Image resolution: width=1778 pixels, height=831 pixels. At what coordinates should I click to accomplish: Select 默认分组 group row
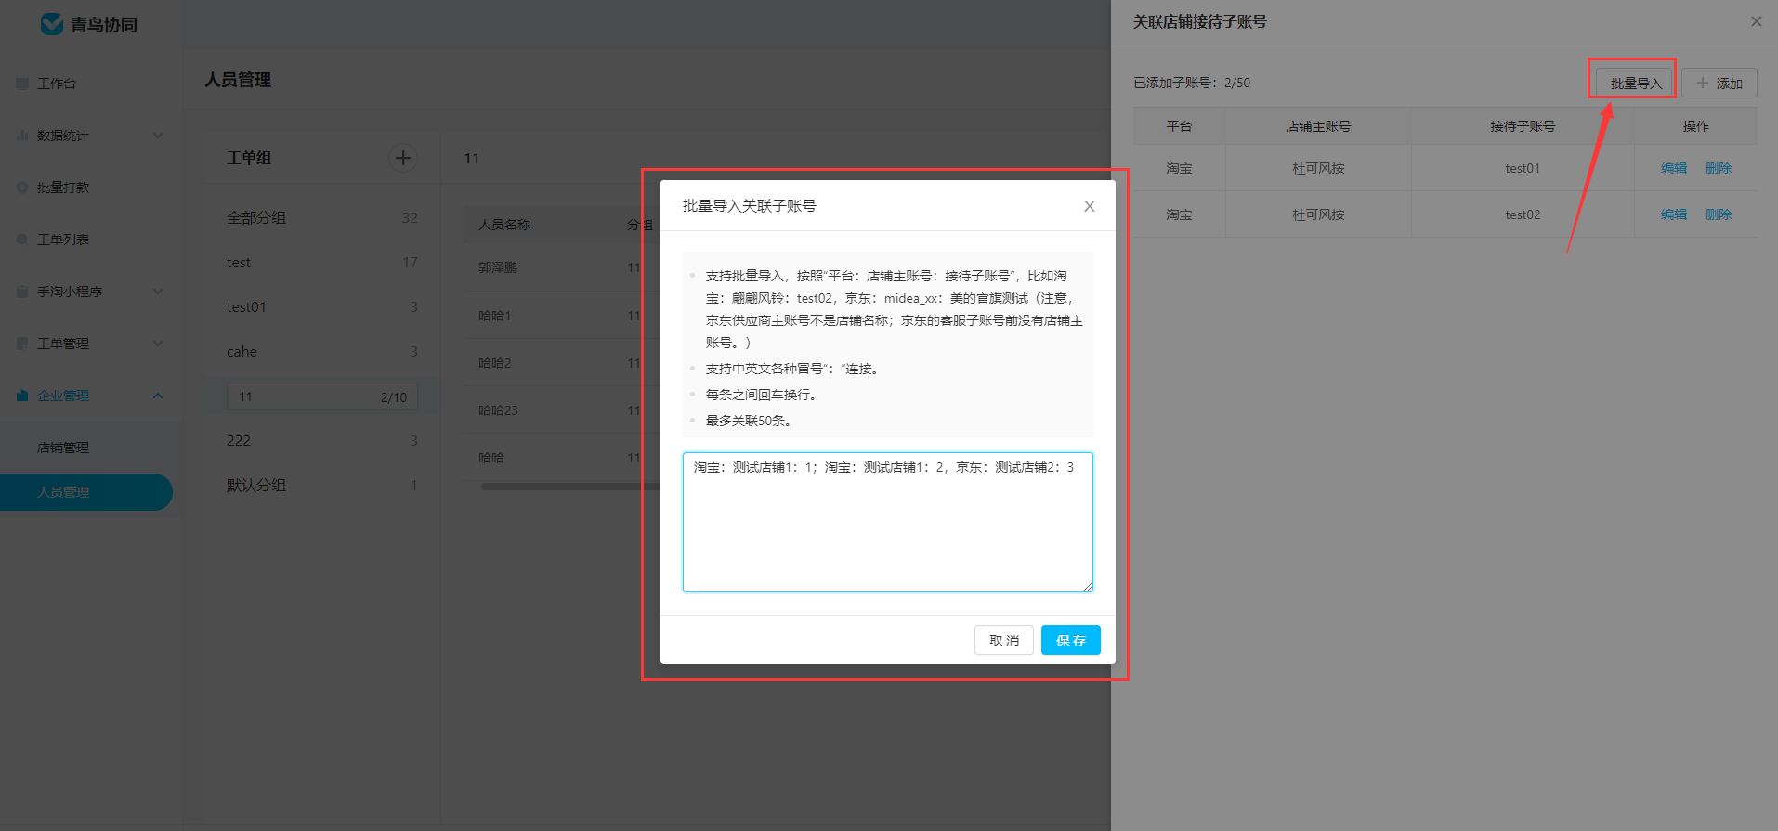pos(322,486)
